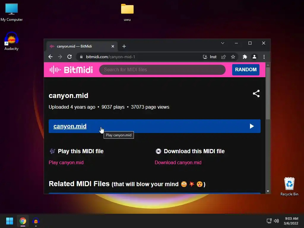The width and height of the screenshot is (304, 228).
Task: Click the share icon beside canyon.mid title
Action: pyautogui.click(x=256, y=94)
